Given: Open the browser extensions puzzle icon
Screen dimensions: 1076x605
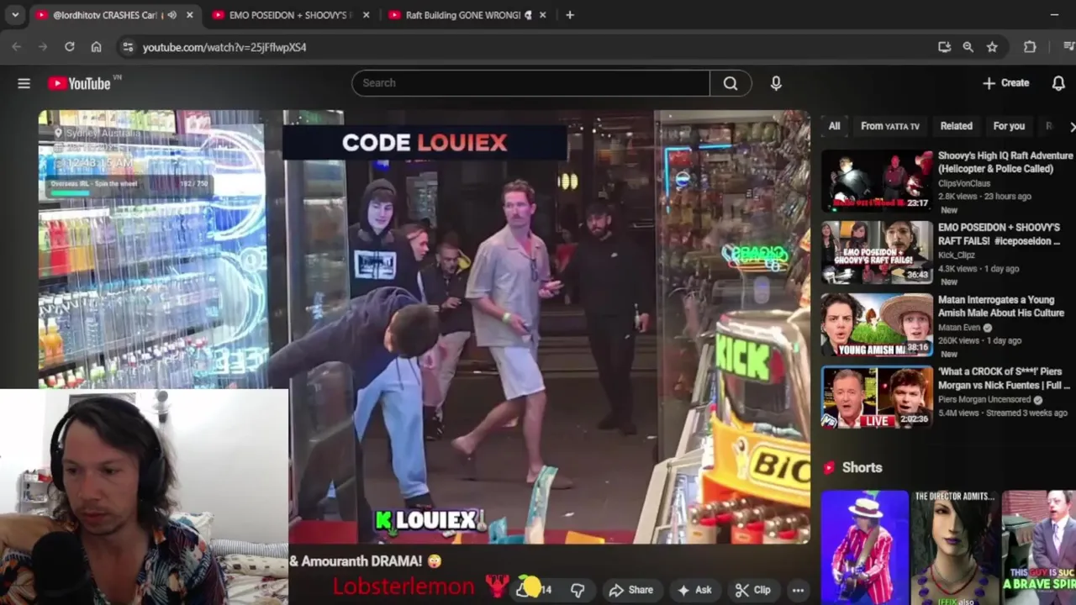Looking at the screenshot, I should [1030, 47].
